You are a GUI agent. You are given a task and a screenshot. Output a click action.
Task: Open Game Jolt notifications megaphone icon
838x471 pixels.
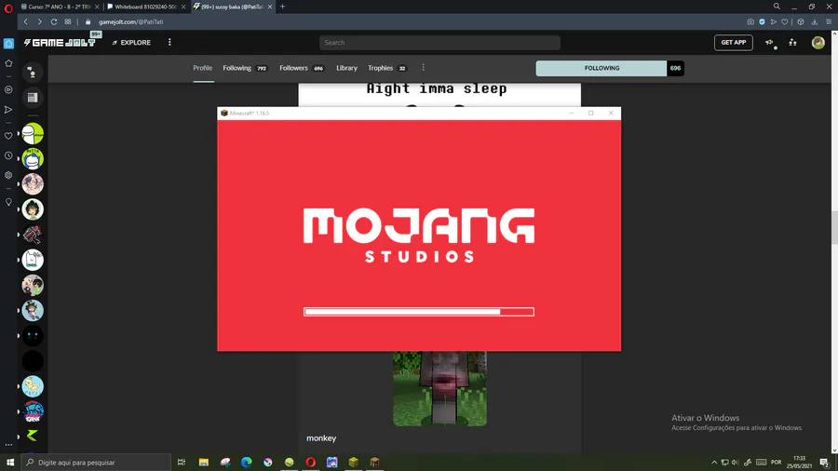point(770,43)
